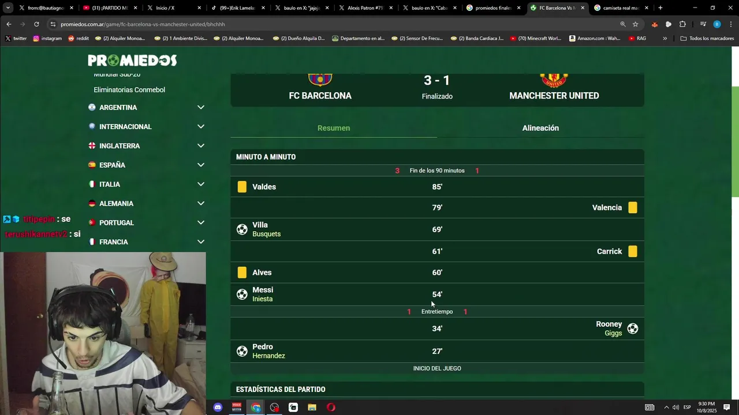
Task: Open Discord from the taskbar
Action: coord(218,408)
